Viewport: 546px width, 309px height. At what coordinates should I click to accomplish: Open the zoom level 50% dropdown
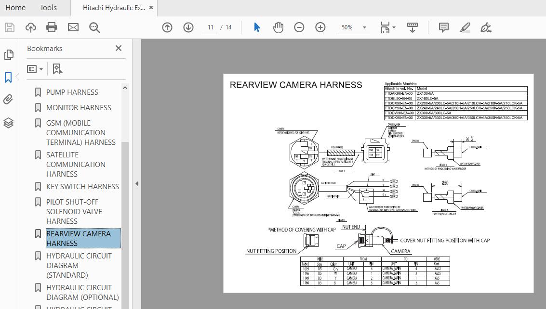pos(354,27)
